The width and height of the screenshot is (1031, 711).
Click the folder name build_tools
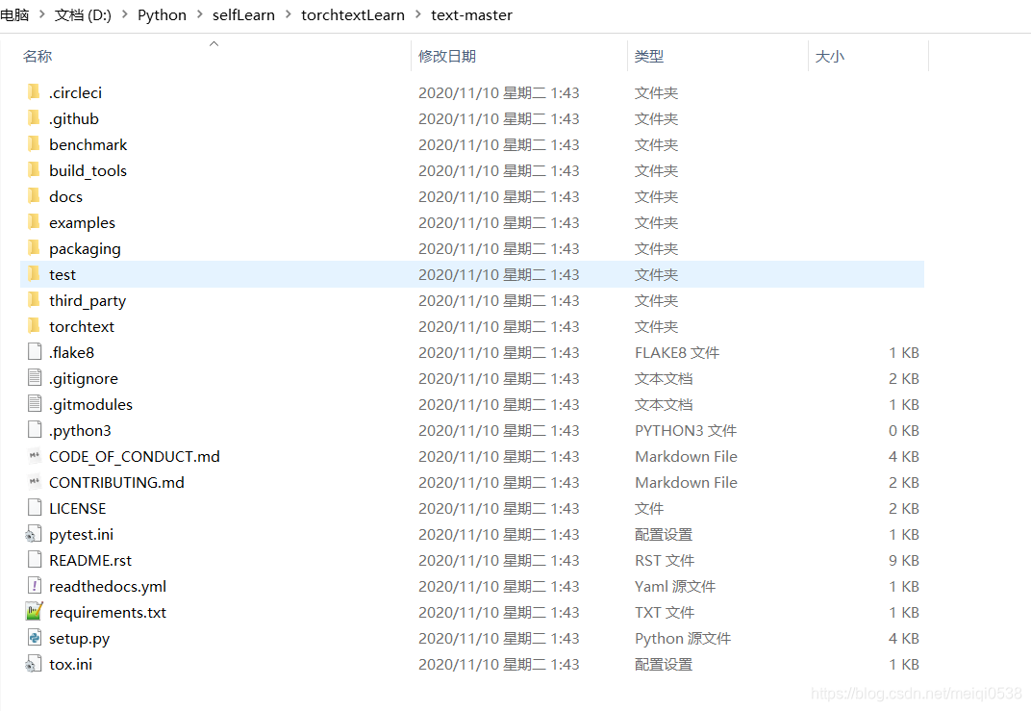88,170
